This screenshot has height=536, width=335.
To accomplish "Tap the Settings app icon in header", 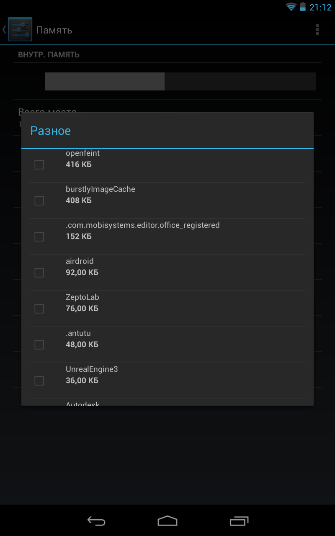I will click(20, 29).
